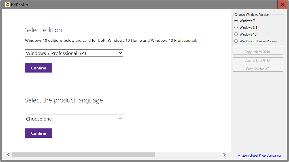Confirm the product language selection
The image size is (289, 162).
pyautogui.click(x=39, y=133)
